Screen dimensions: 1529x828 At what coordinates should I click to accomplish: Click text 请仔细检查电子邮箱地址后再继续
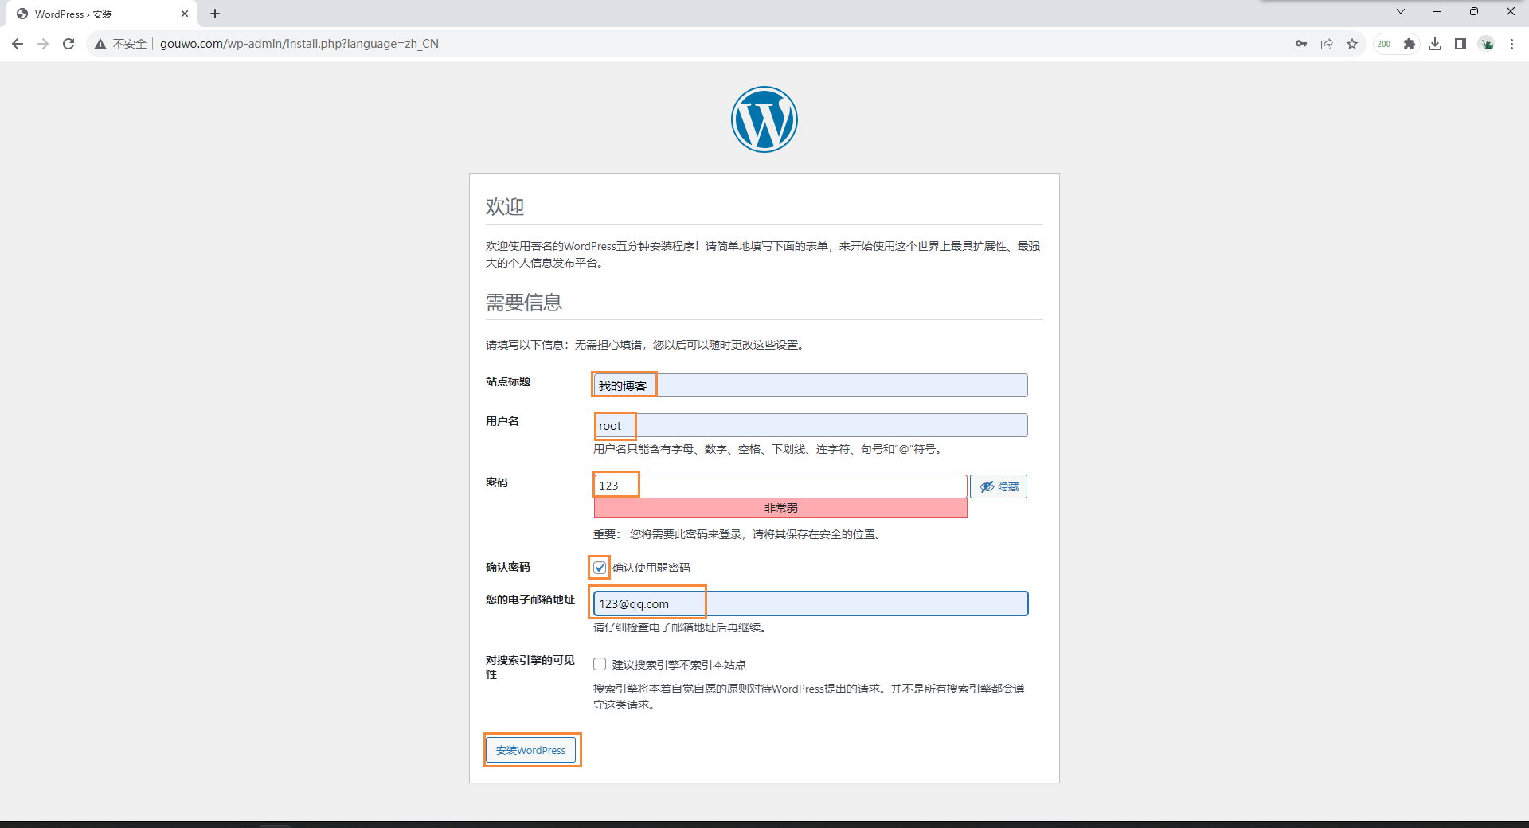pyautogui.click(x=679, y=627)
